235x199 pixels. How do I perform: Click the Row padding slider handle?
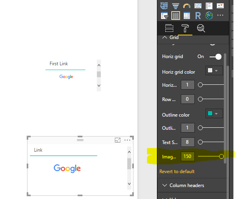tap(200, 99)
